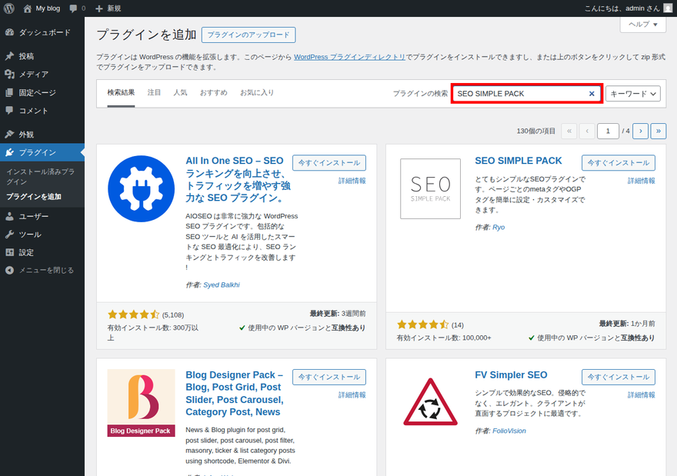Click こんにちは、admin さん greeting
677x476 pixels.
tap(622, 8)
